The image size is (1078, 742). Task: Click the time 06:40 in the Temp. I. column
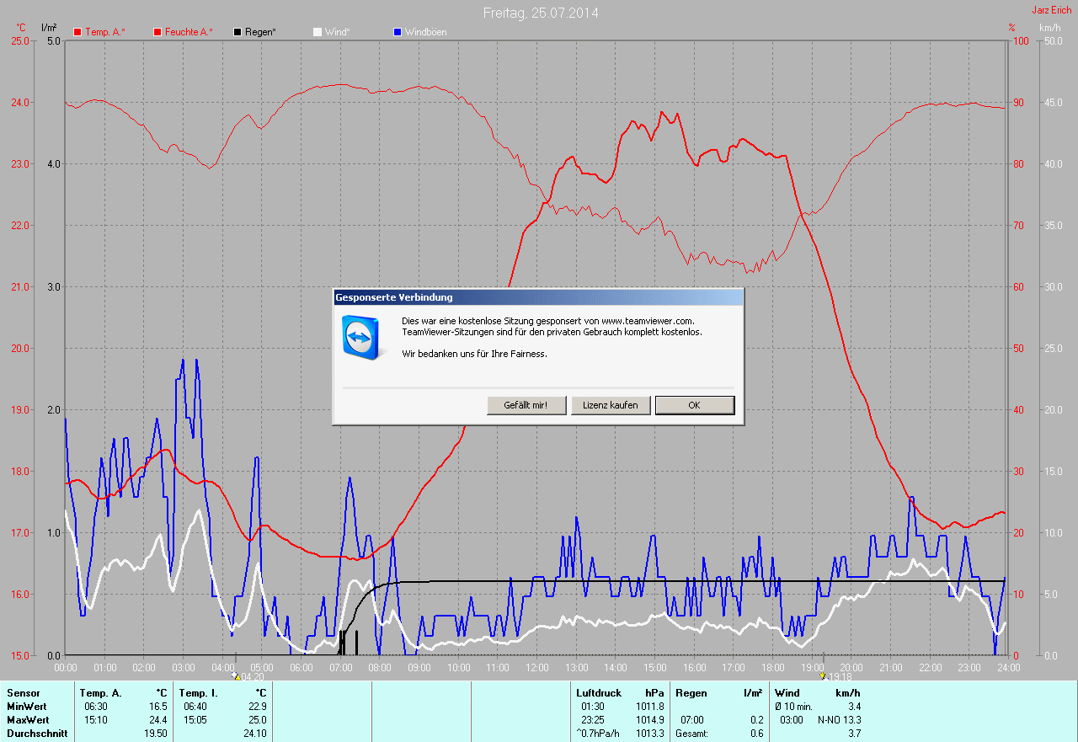(x=195, y=707)
